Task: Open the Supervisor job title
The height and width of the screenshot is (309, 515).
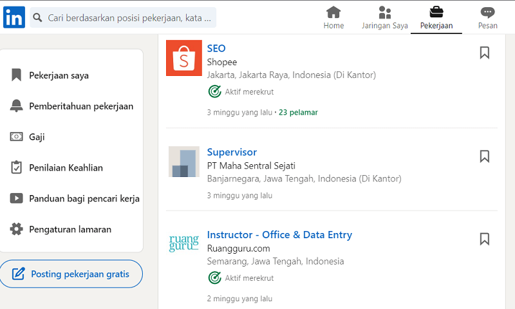Action: [x=232, y=153]
